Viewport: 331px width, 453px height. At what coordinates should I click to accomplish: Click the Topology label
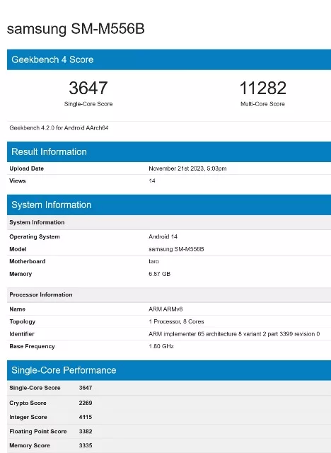(22, 321)
